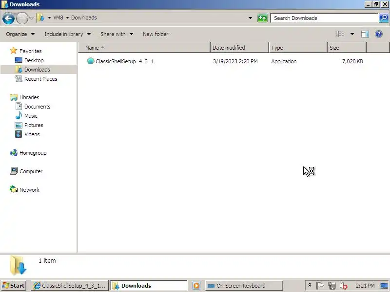
Task: Click the grayed-out Forward navigation button
Action: pyautogui.click(x=22, y=18)
